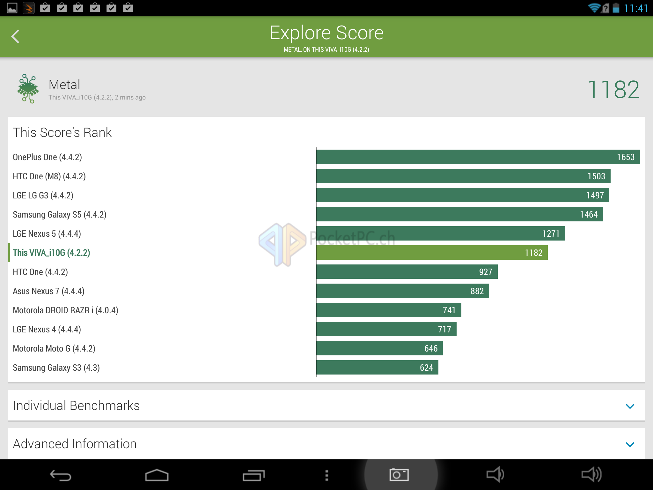Tap the 11:41 clock in the status bar
Viewport: 653px width, 490px height.
pos(636,8)
